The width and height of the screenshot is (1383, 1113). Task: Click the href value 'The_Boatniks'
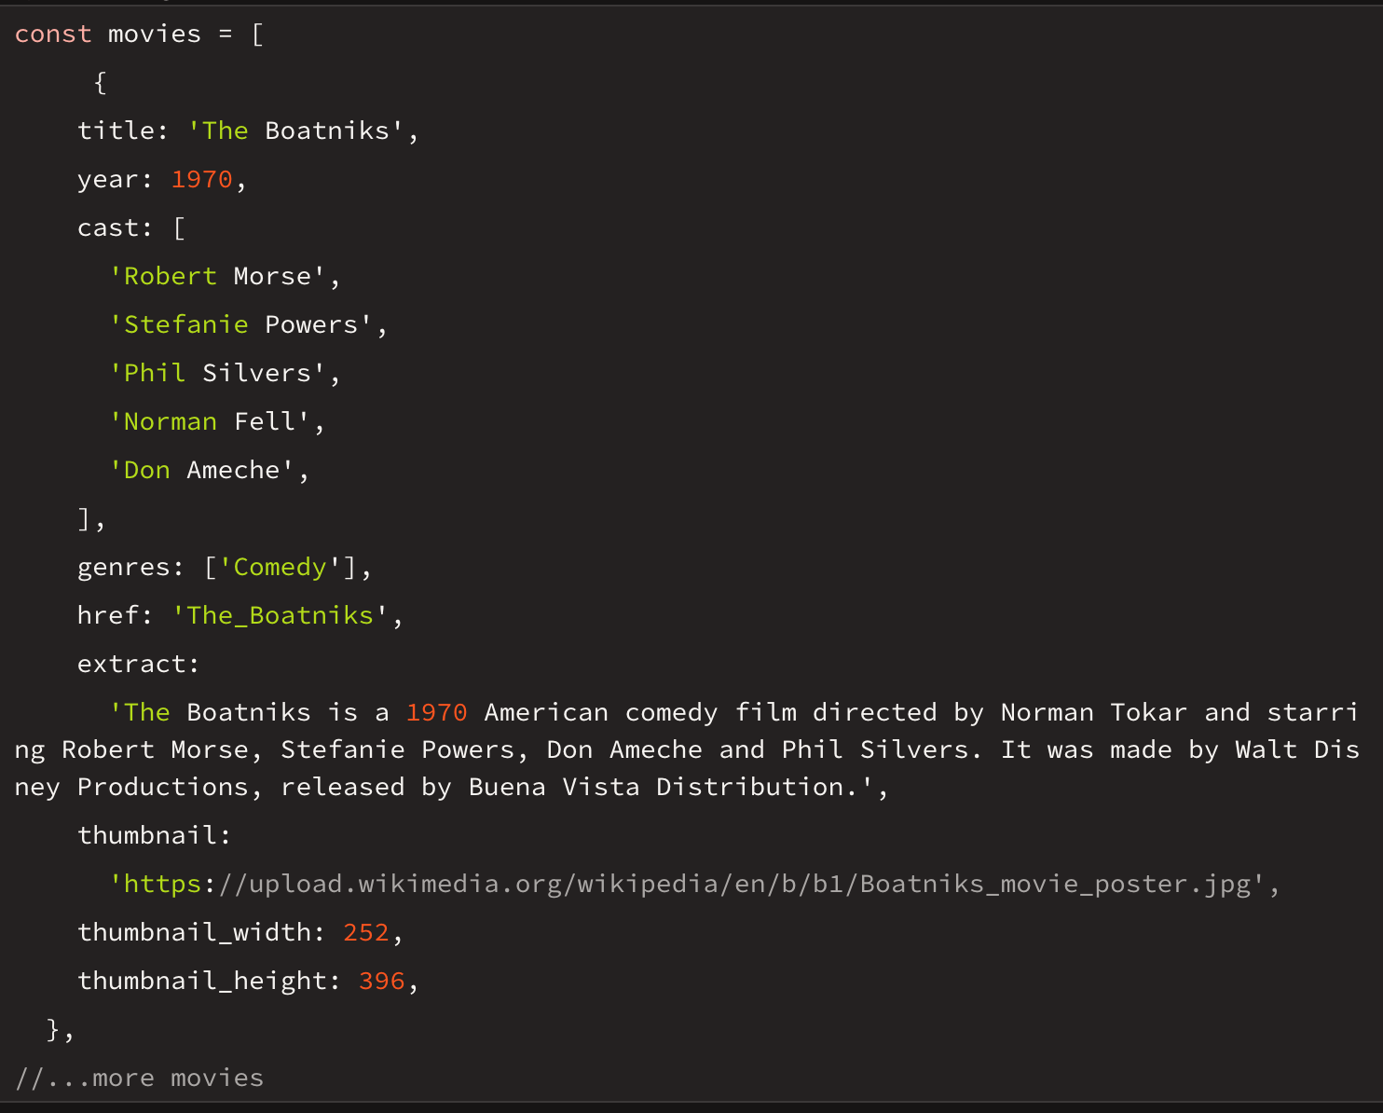[280, 615]
